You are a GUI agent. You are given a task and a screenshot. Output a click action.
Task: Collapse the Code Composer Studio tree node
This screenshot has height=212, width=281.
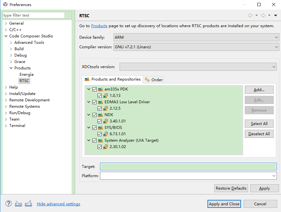point(6,36)
